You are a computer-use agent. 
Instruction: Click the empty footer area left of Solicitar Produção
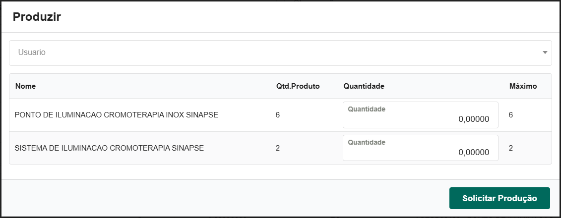pyautogui.click(x=223, y=198)
